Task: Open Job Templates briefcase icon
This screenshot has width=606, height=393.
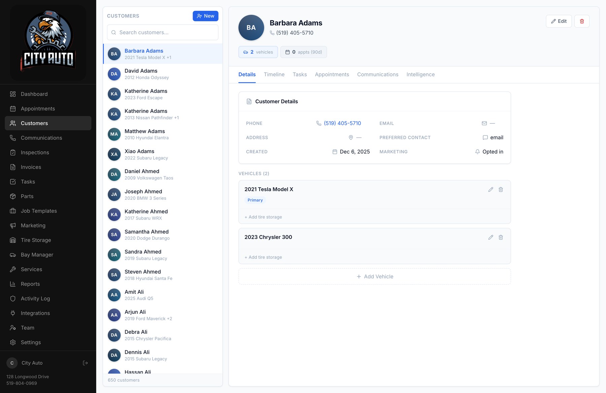Action: pyautogui.click(x=13, y=211)
